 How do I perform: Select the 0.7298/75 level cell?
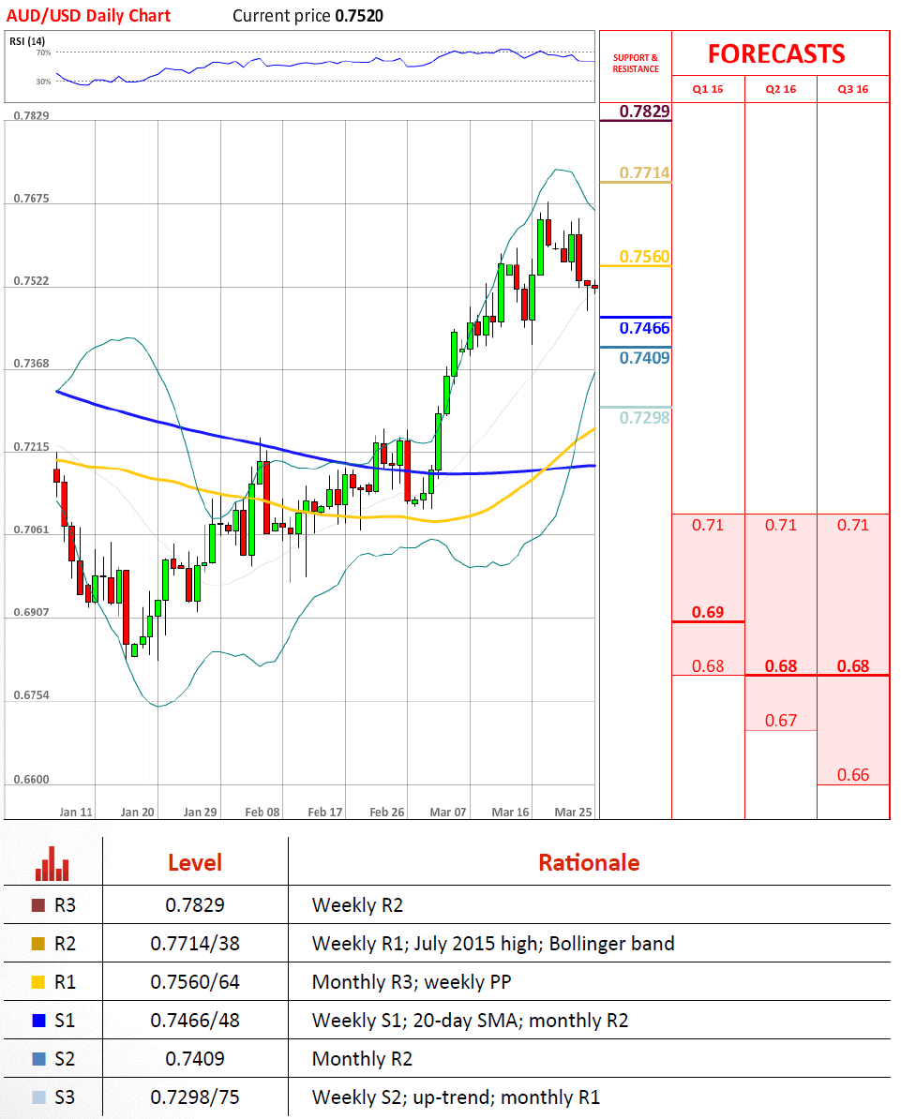click(195, 1097)
